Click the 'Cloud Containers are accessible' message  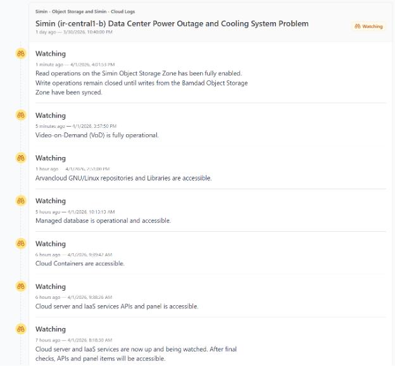coord(80,263)
